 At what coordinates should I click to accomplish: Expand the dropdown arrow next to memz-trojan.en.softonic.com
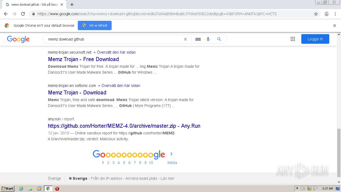pyautogui.click(x=99, y=86)
